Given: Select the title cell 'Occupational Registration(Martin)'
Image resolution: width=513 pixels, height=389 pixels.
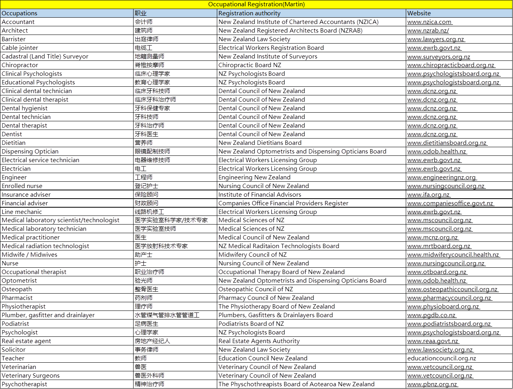Looking at the screenshot, I should [x=256, y=4].
